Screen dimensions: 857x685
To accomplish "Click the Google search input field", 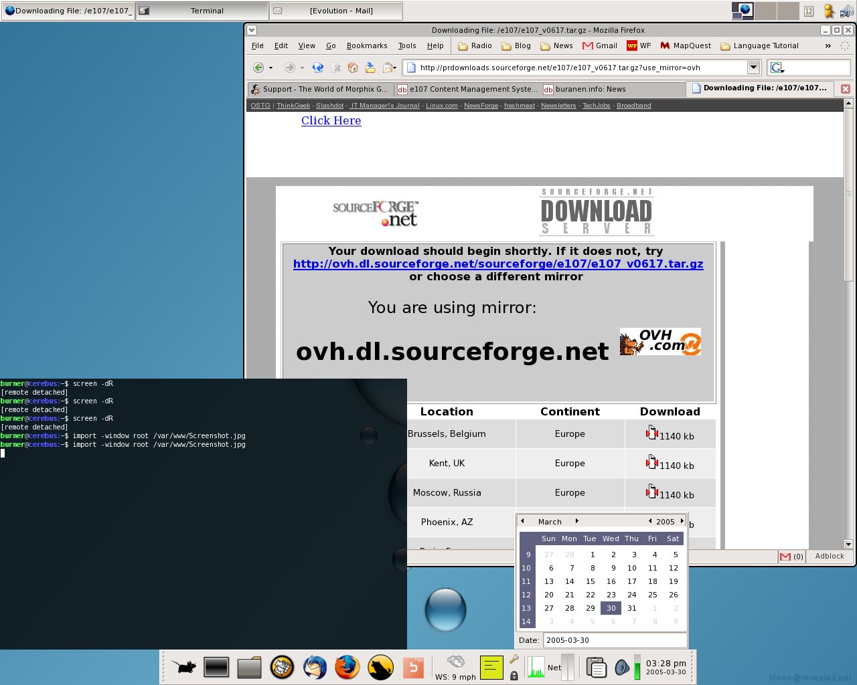I will tap(817, 68).
